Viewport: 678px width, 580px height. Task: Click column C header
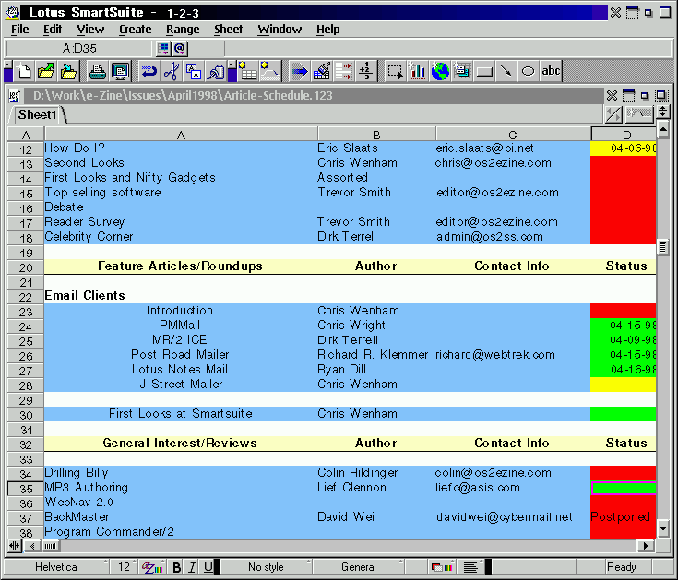[513, 135]
